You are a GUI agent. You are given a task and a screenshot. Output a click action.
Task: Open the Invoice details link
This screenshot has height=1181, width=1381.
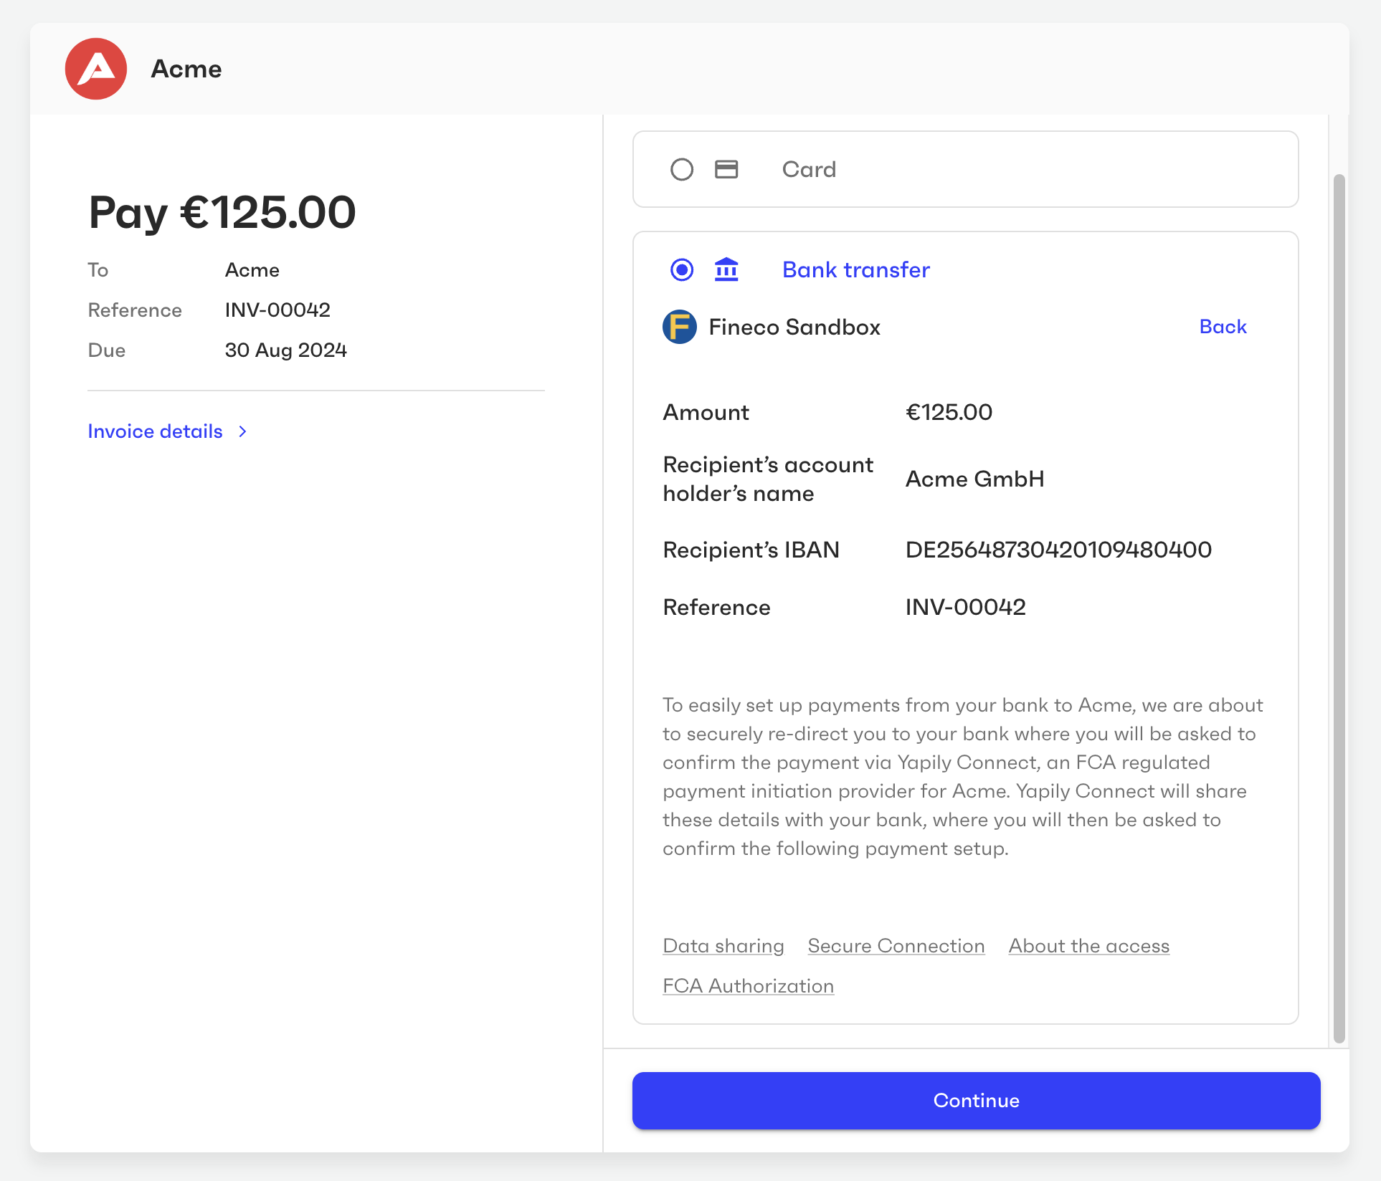point(155,431)
